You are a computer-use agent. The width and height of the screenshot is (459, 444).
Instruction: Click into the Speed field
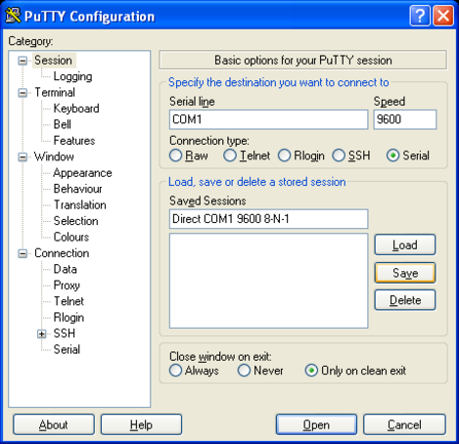405,119
